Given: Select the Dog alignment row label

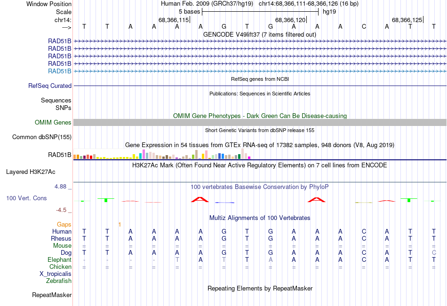Looking at the screenshot, I should [x=66, y=253].
